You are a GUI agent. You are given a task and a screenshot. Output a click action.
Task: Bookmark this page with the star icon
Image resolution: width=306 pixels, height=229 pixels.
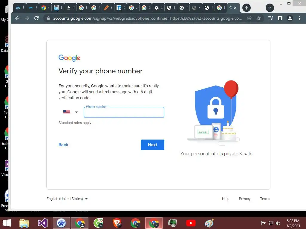259,18
